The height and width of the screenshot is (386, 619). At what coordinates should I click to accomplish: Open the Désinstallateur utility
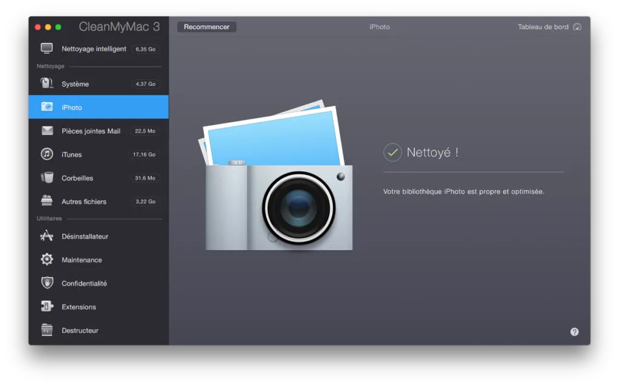pyautogui.click(x=99, y=237)
